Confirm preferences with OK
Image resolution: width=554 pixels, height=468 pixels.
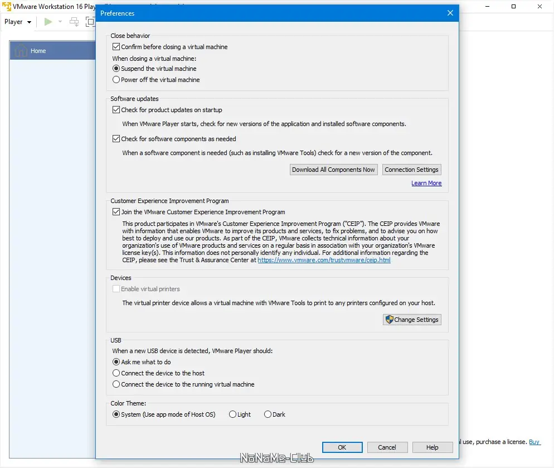tap(342, 447)
